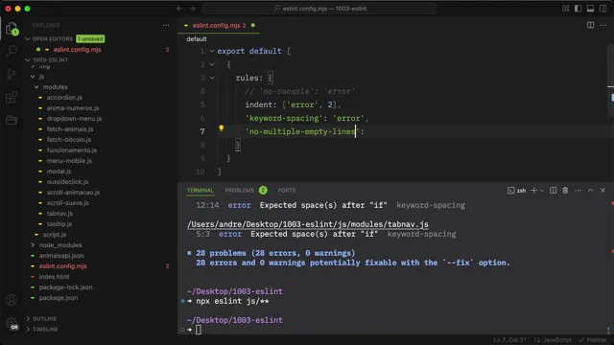Select the eslint.config.mjs editor tab
This screenshot has height=345, width=614.
click(220, 26)
